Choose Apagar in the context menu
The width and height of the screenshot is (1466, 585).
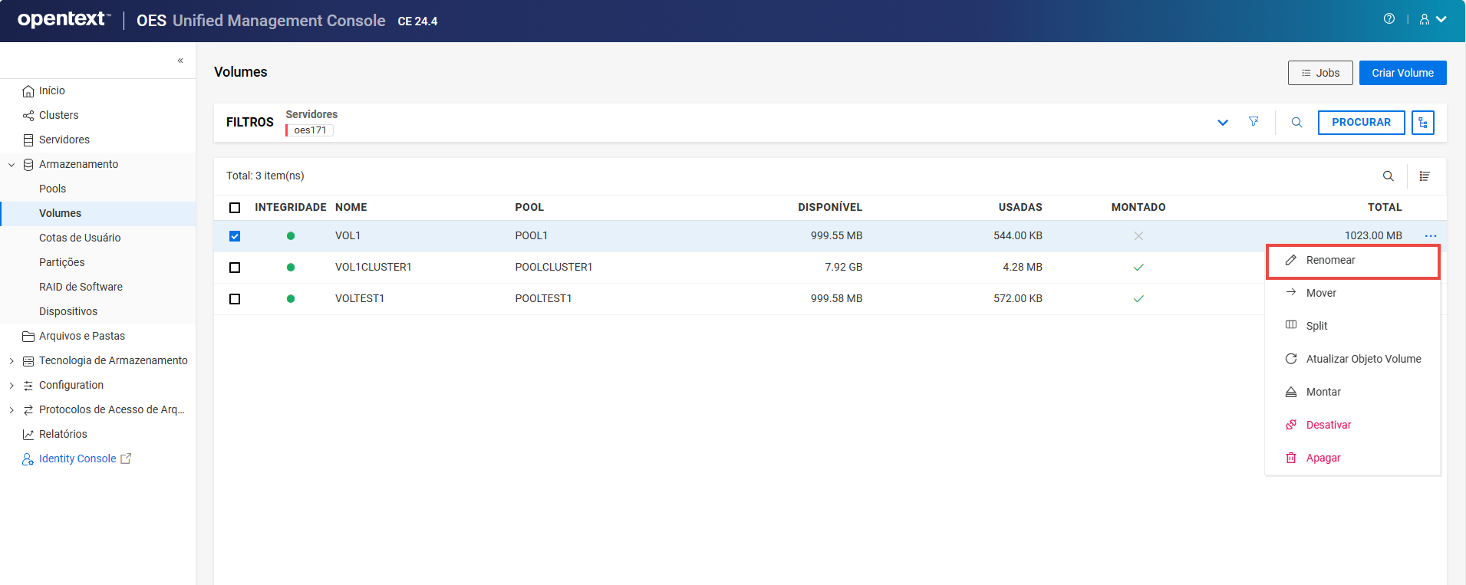tap(1323, 458)
